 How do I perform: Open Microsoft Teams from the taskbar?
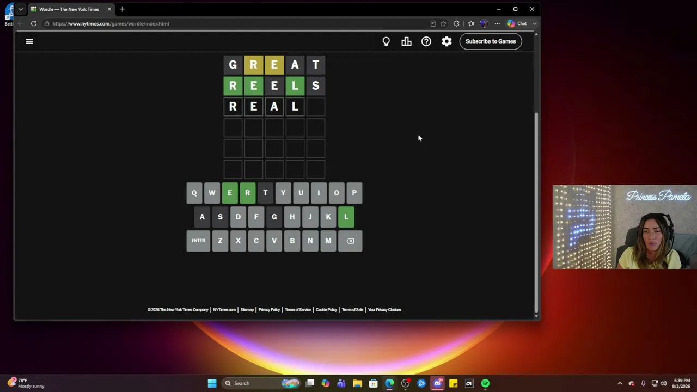click(341, 383)
